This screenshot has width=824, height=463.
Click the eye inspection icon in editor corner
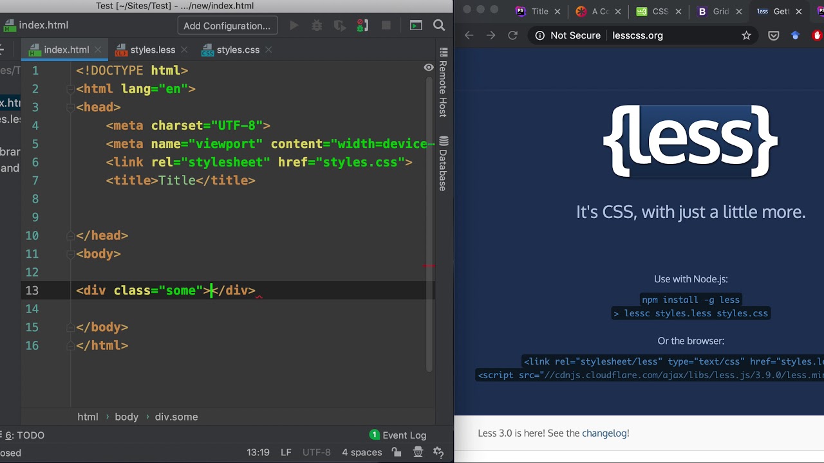tap(428, 68)
